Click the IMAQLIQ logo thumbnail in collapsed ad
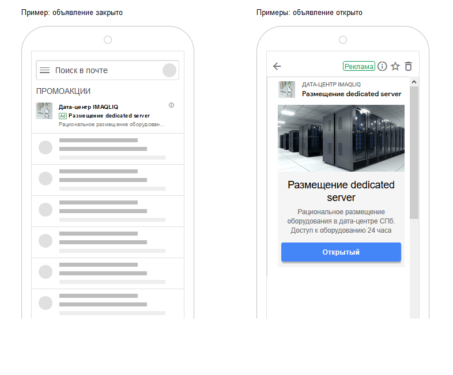 click(44, 111)
